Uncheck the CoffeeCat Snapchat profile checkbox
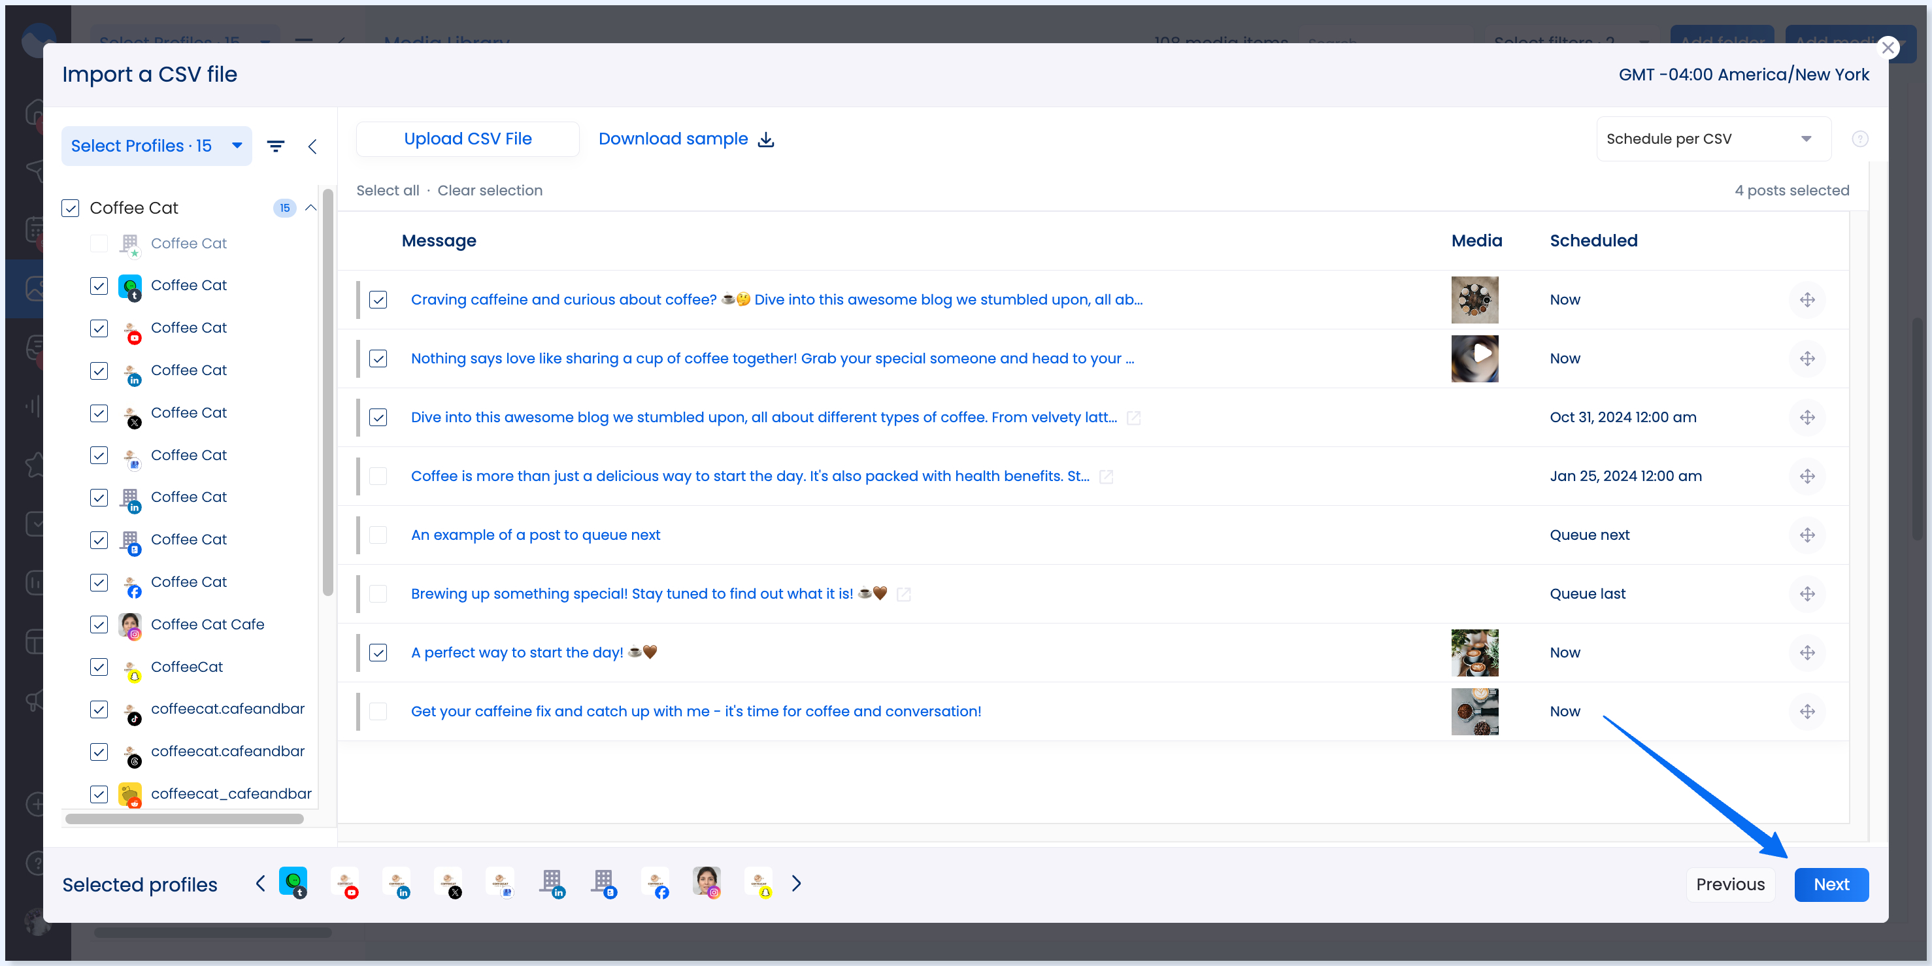1932x966 pixels. (x=99, y=667)
